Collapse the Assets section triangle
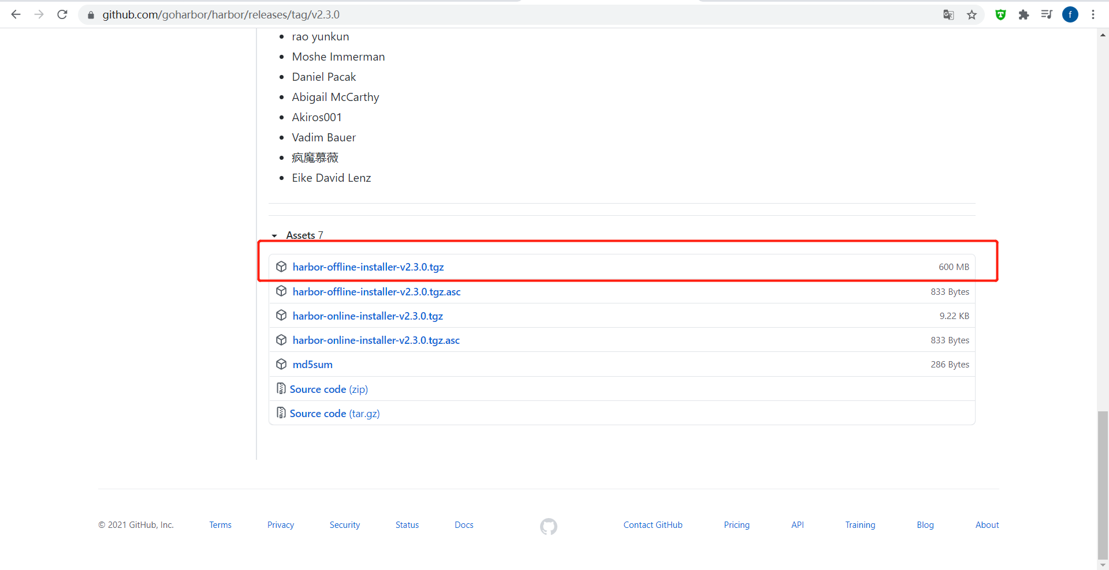1109x570 pixels. click(274, 235)
